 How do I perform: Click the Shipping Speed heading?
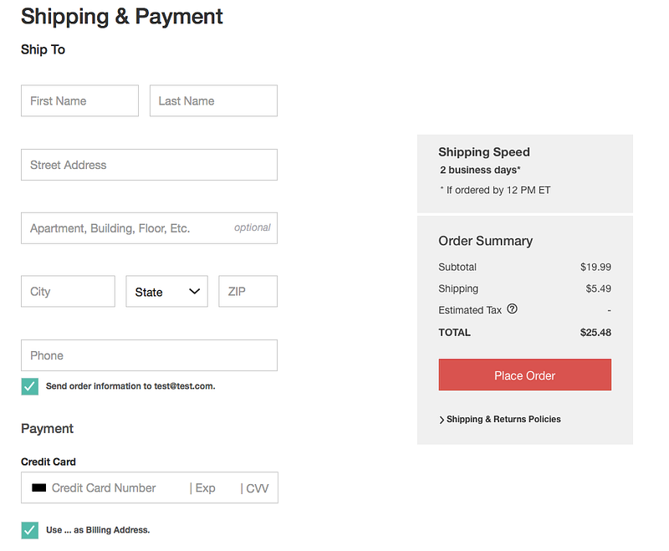pyautogui.click(x=484, y=152)
